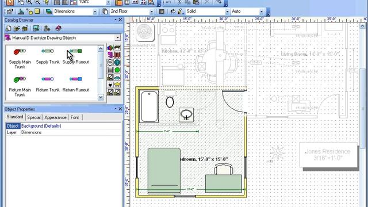Click the black down-triangle catalog icon
Screen dimensions: 368x207
[x=110, y=85]
